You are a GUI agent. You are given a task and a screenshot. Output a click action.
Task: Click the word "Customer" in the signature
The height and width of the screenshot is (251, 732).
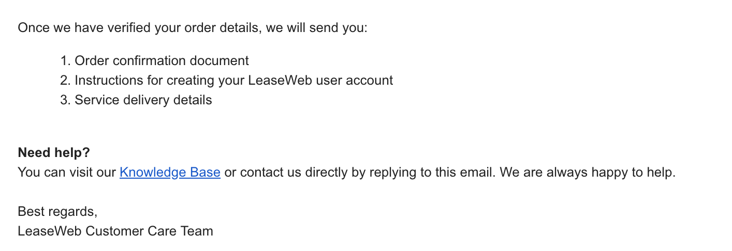[112, 231]
